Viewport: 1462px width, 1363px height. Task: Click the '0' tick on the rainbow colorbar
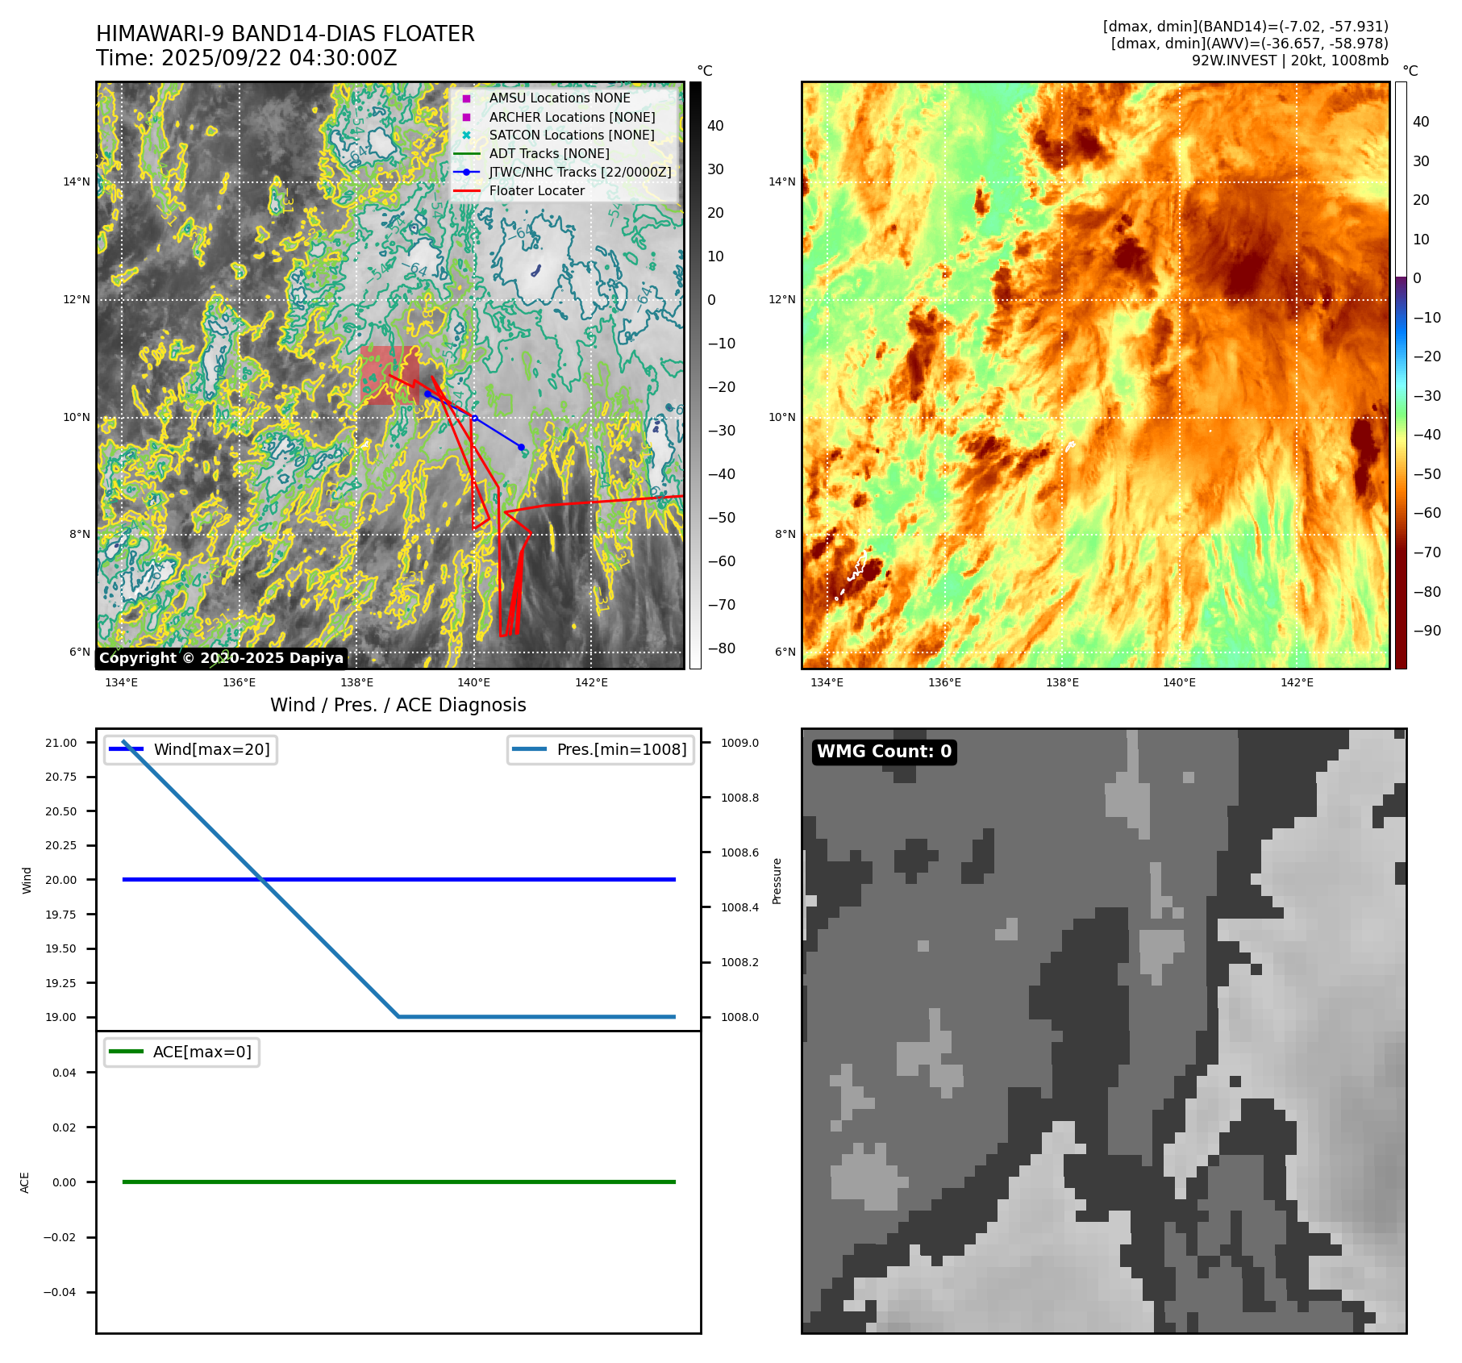[x=1418, y=278]
